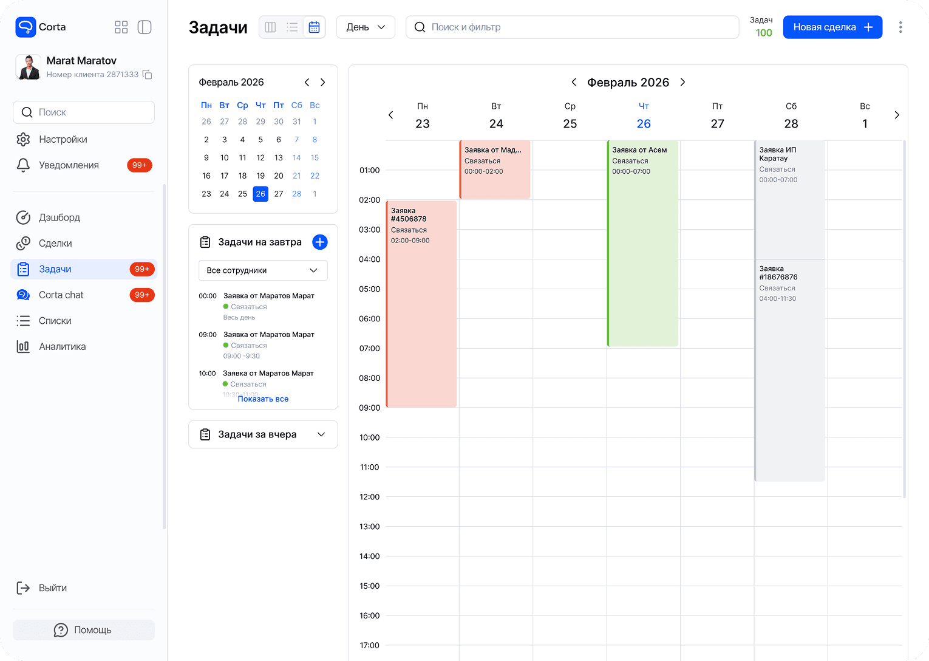
Task: Open Все сотрудники employee dropdown
Action: coord(263,270)
